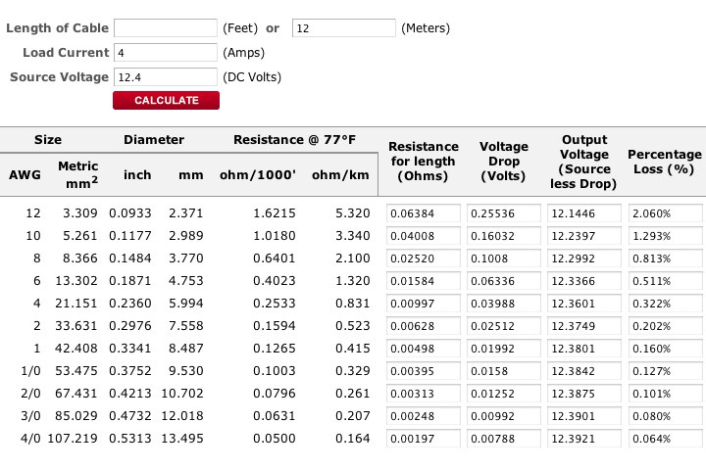Select the Load Current amps field
The image size is (706, 470).
(x=166, y=52)
